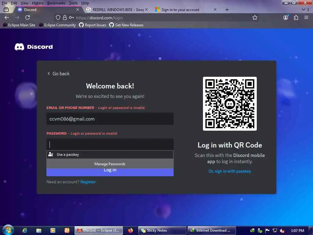The image size is (313, 235).
Task: Select Use a passkey autofill option
Action: [x=110, y=155]
